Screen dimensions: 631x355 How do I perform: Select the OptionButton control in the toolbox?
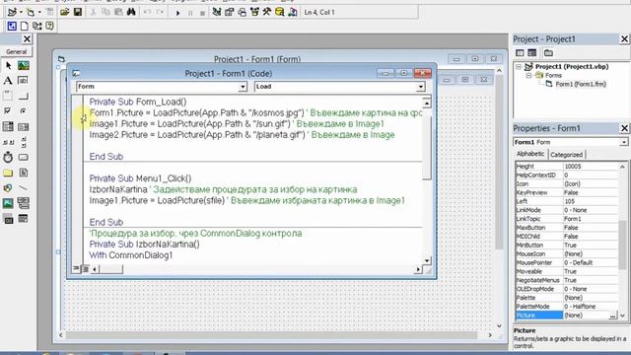(24, 111)
